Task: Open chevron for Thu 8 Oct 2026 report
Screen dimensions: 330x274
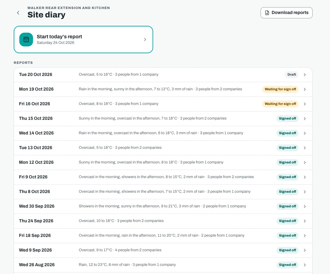Action: 305,192
